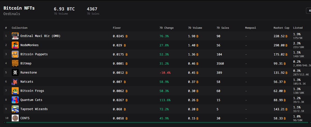
Task: Click the Bitcoin Puppets collection name
Action: (34, 54)
